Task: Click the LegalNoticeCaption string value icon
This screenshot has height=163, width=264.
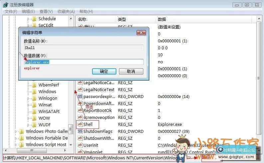Action: 80,82
